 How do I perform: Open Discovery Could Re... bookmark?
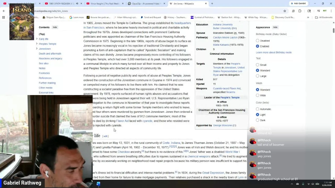click(283, 17)
